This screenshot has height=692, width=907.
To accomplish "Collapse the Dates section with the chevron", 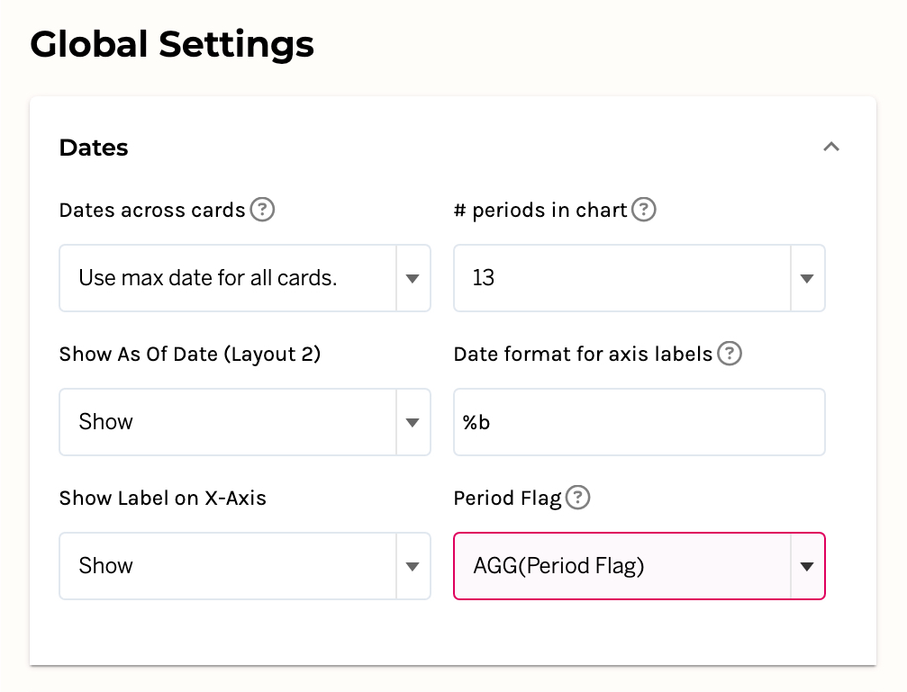I will click(x=831, y=147).
